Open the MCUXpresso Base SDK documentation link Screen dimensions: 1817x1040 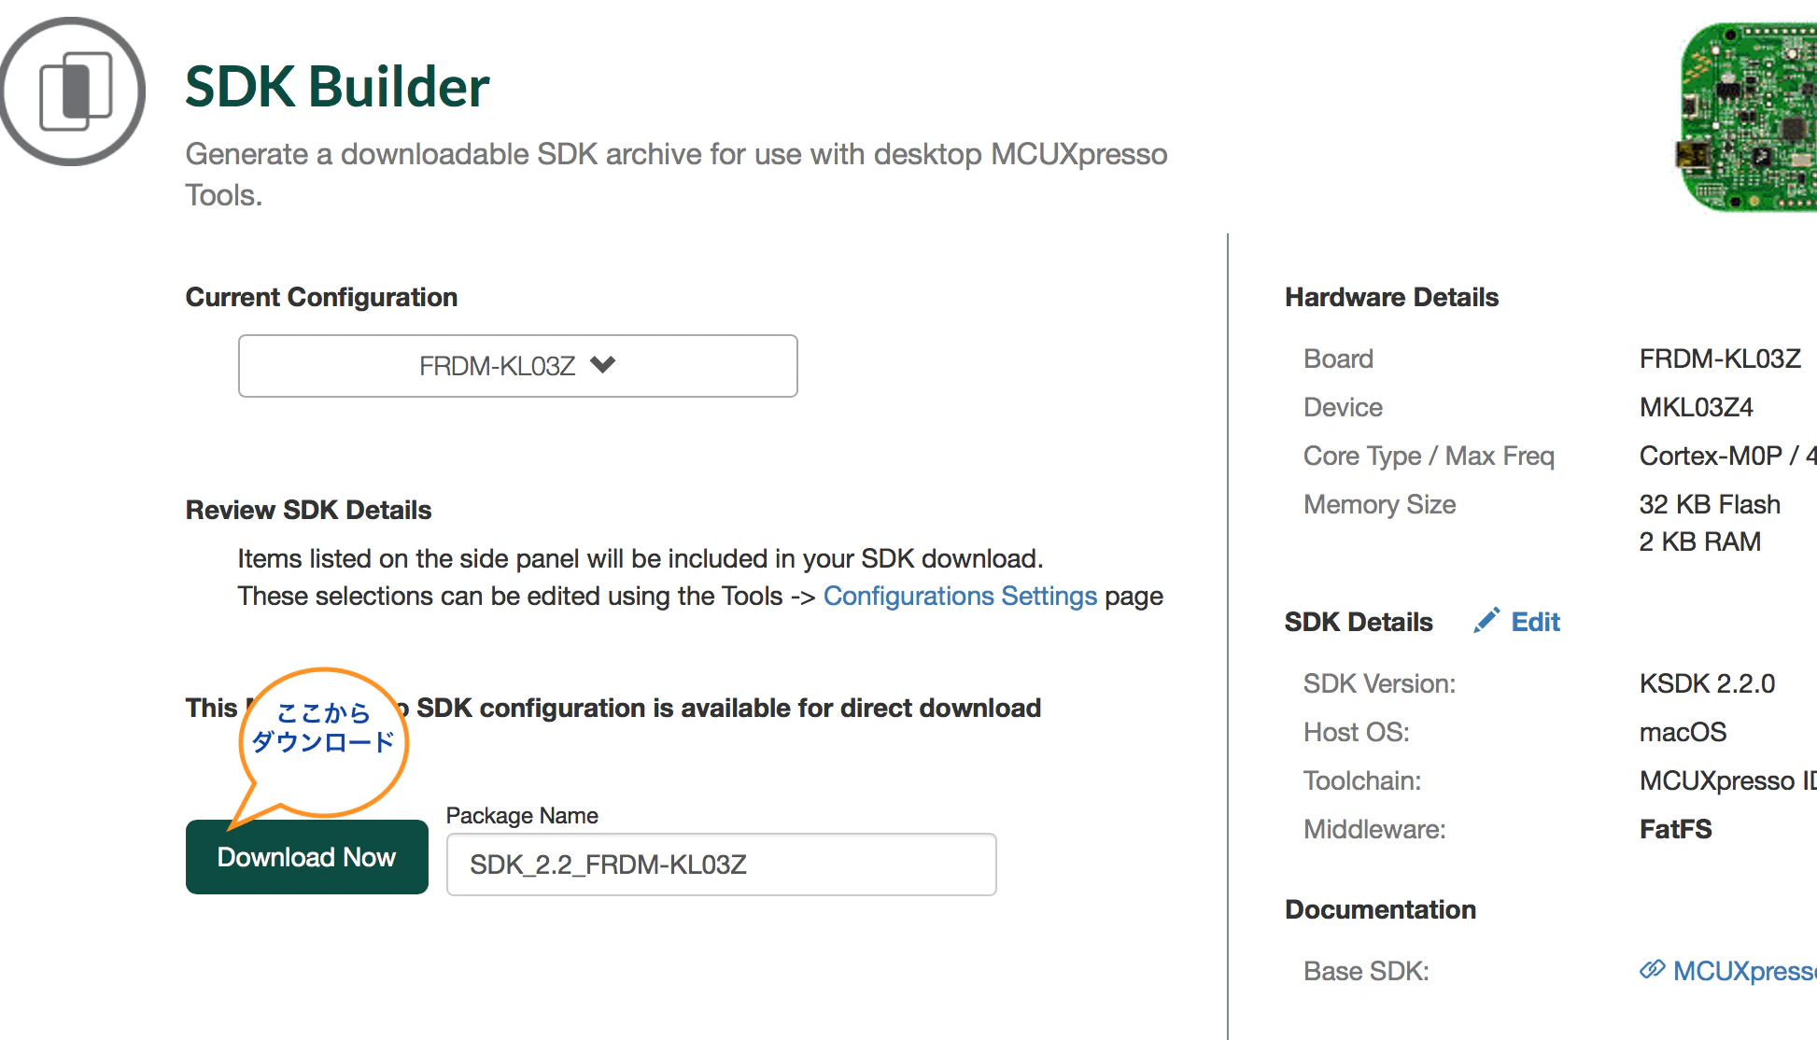coord(1744,971)
